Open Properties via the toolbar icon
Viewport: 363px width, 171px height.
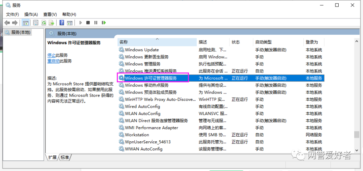(x=36, y=22)
